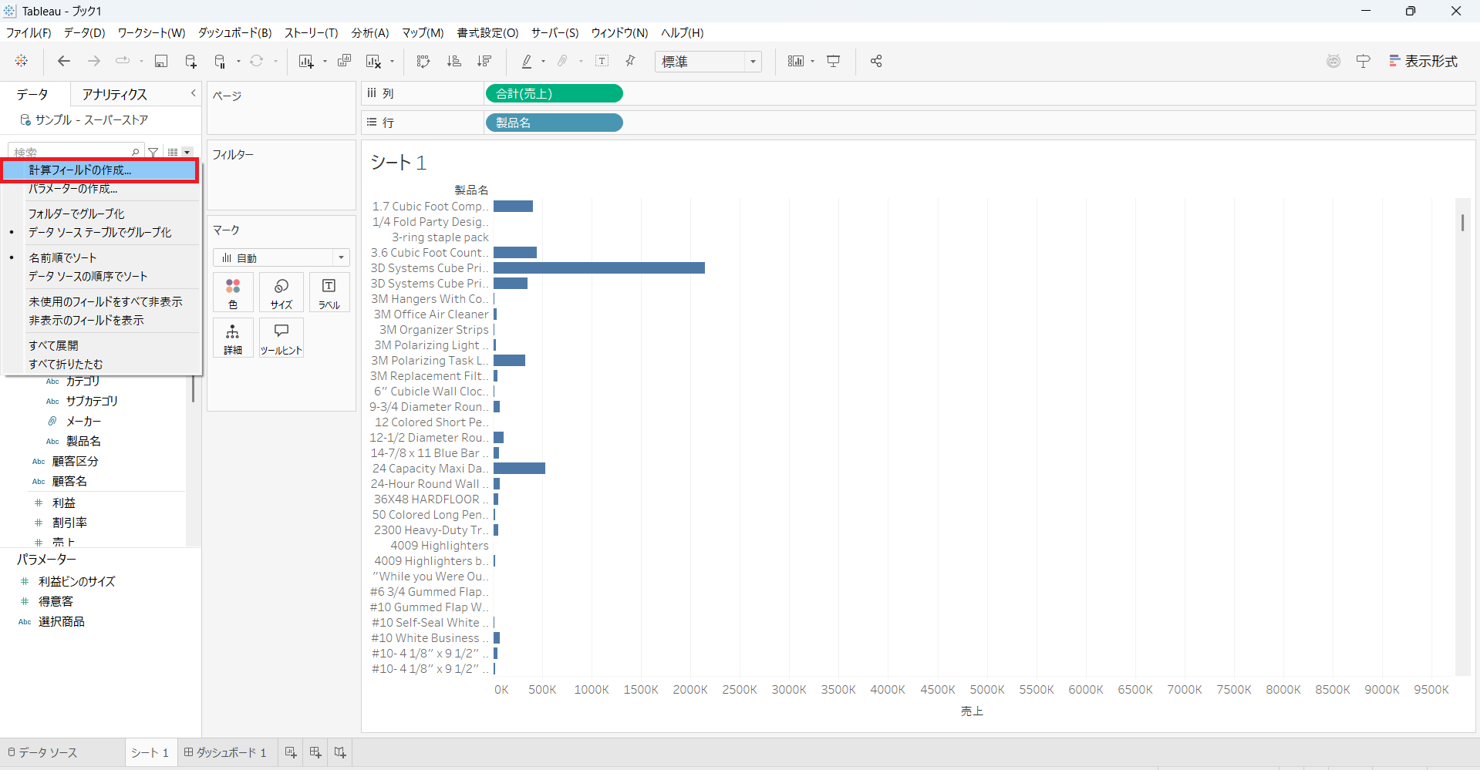Add a new dashboard from bottom bar
Screen dimensions: 1480x770
(x=315, y=752)
